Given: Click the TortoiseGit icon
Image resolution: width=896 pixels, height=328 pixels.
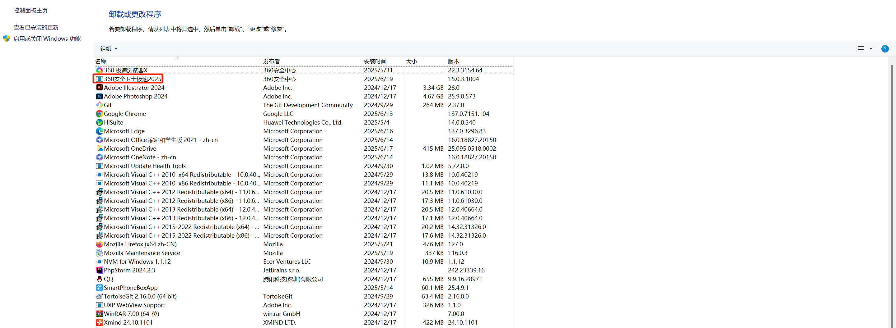Looking at the screenshot, I should [100, 296].
